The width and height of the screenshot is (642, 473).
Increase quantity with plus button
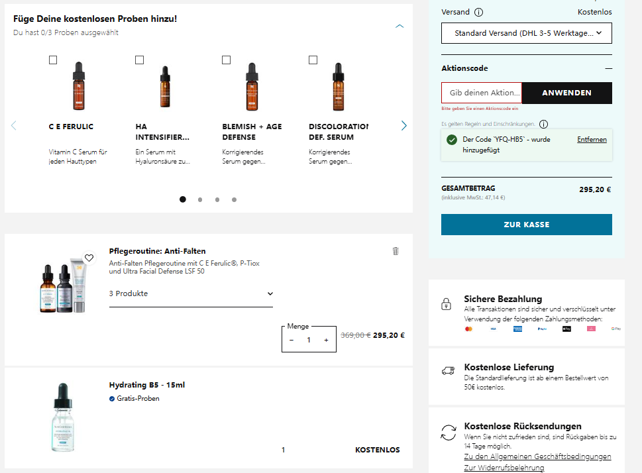pos(326,340)
